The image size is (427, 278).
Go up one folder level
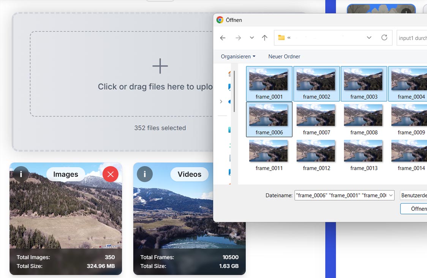265,38
